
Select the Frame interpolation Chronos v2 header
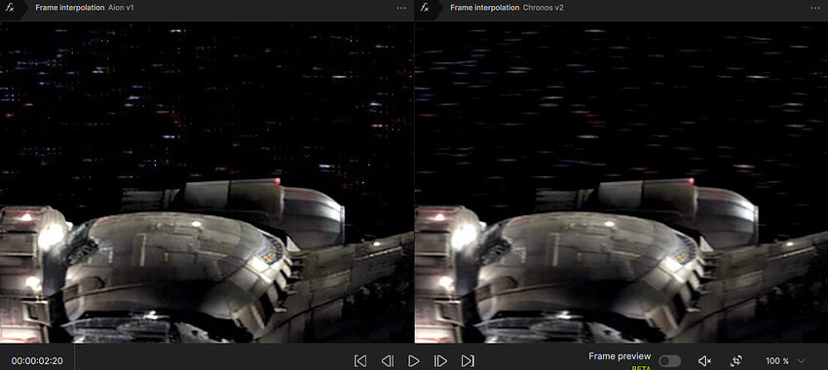(x=507, y=8)
